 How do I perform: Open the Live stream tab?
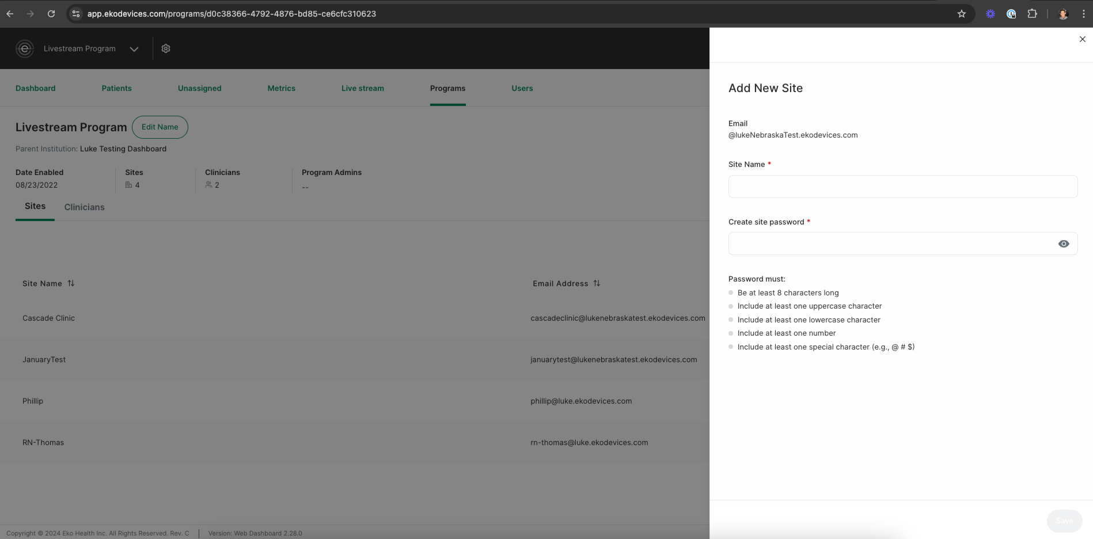pos(363,88)
